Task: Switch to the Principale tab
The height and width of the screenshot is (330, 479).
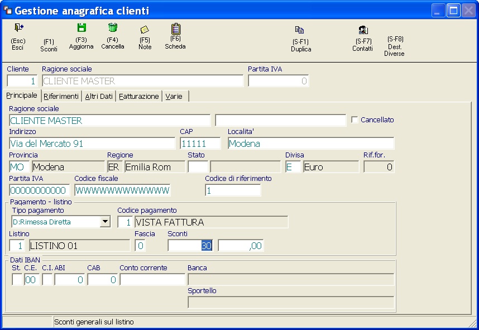Action: click(x=22, y=95)
